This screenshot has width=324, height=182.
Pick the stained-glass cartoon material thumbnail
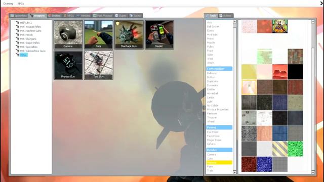point(280,26)
